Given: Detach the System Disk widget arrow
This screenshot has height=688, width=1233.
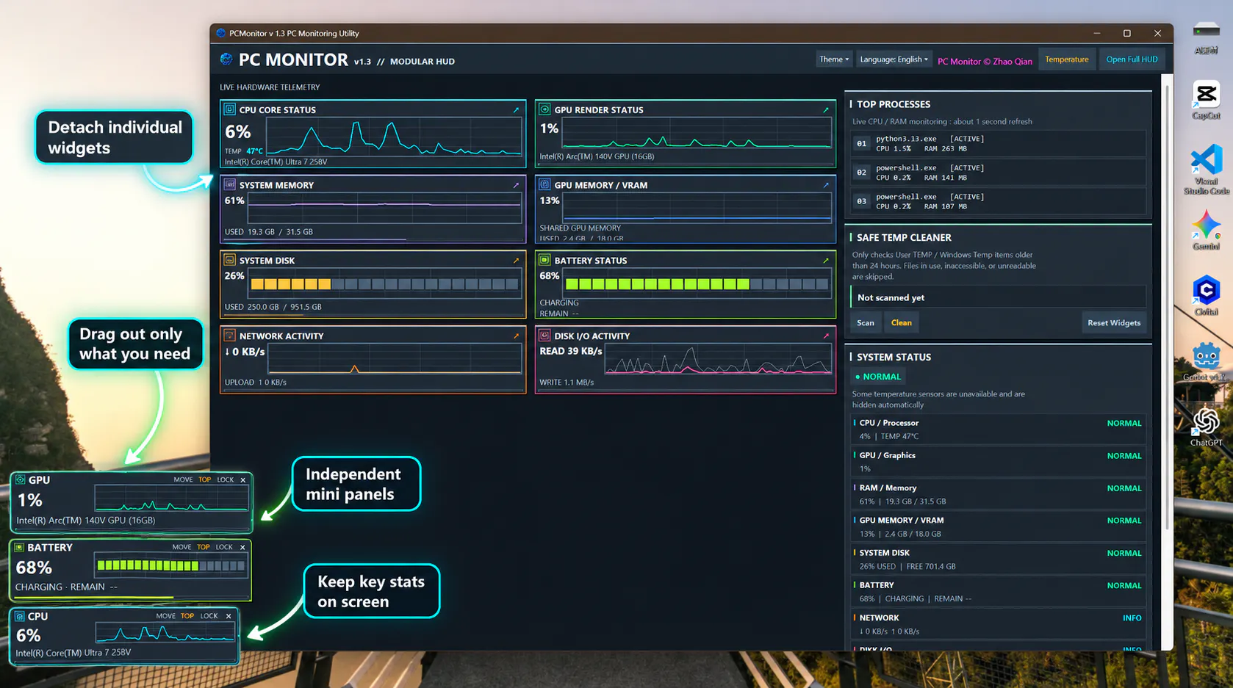Looking at the screenshot, I should tap(516, 261).
